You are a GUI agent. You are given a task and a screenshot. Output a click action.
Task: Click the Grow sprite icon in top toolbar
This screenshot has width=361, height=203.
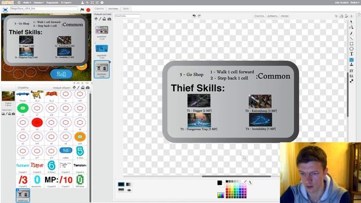coord(92,2)
